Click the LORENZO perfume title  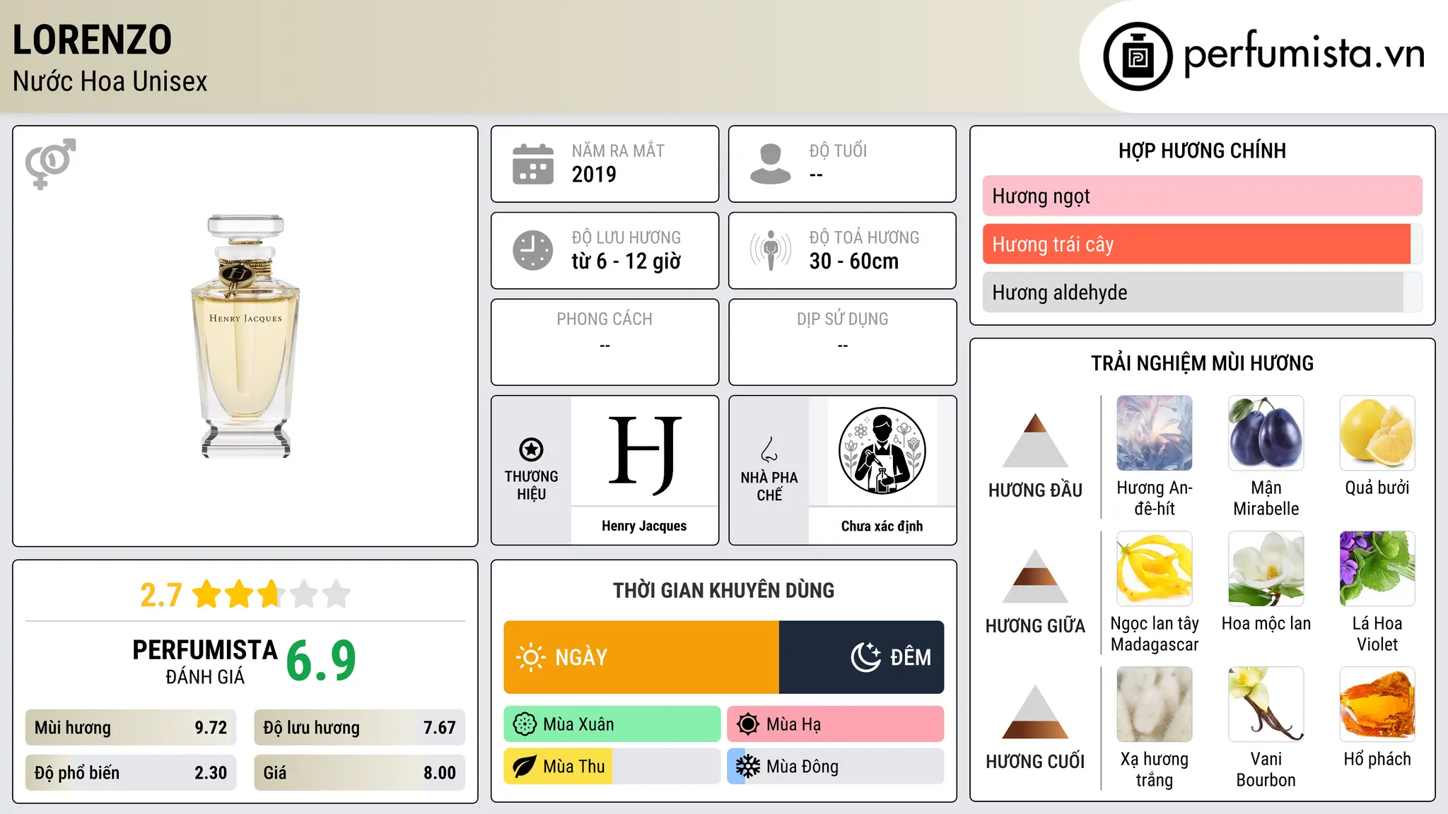(92, 40)
